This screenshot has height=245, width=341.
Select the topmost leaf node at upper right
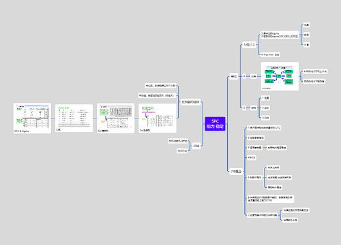[306, 25]
